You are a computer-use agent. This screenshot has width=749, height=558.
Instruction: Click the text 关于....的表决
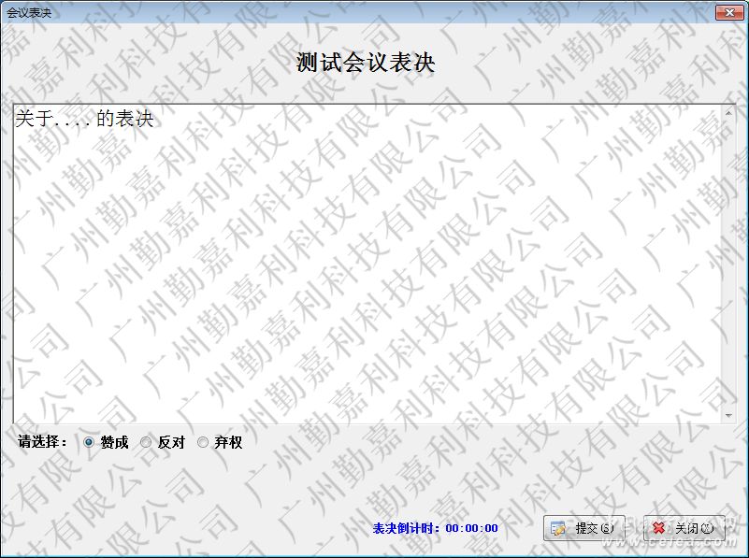(x=84, y=120)
